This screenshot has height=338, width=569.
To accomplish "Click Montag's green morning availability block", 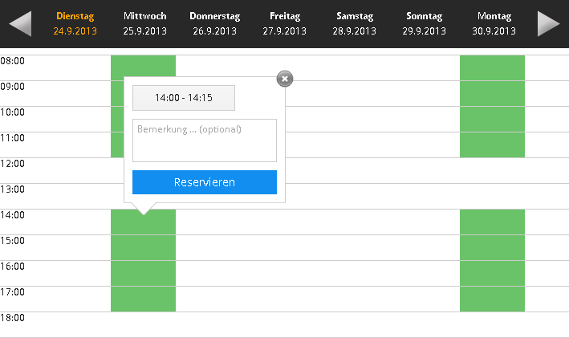I will (492, 106).
